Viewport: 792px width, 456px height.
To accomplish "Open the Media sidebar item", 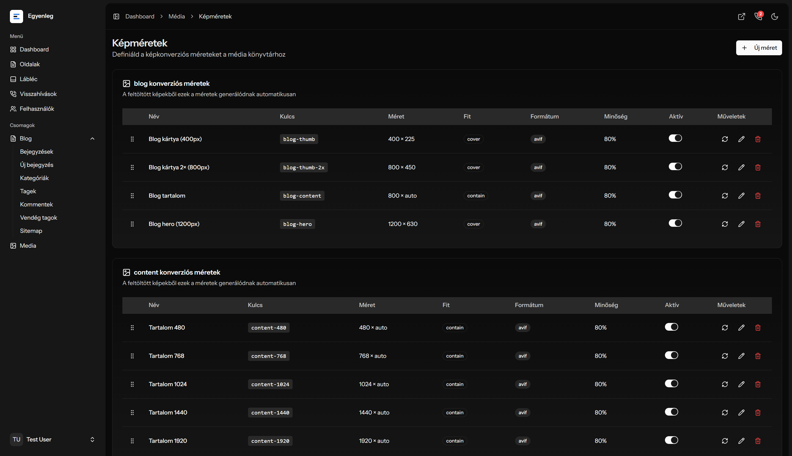I will pyautogui.click(x=28, y=246).
